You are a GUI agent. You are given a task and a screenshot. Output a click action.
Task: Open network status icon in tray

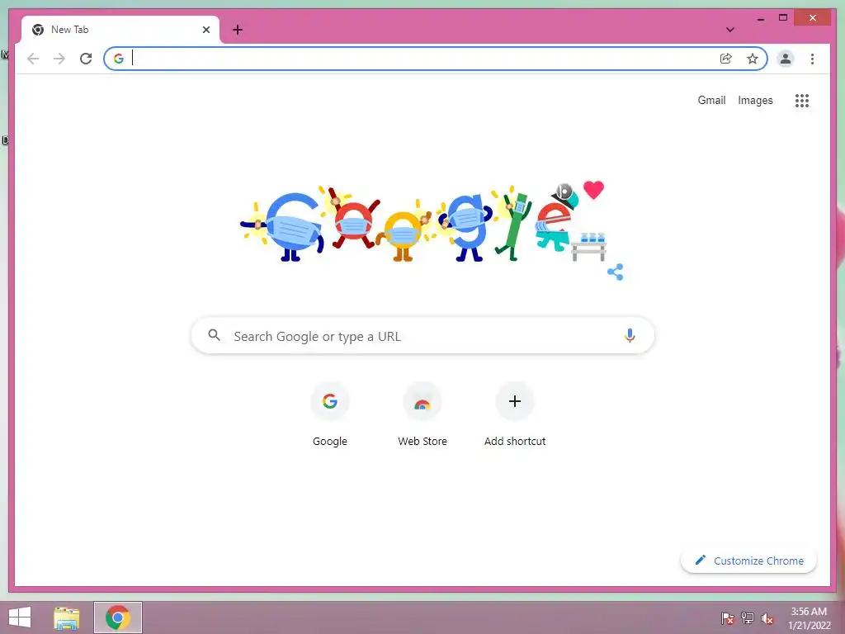[x=748, y=618]
